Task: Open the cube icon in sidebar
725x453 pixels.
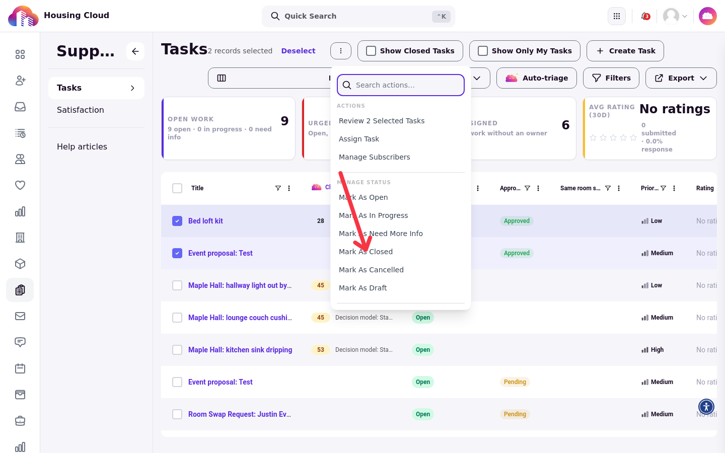Action: (20, 264)
